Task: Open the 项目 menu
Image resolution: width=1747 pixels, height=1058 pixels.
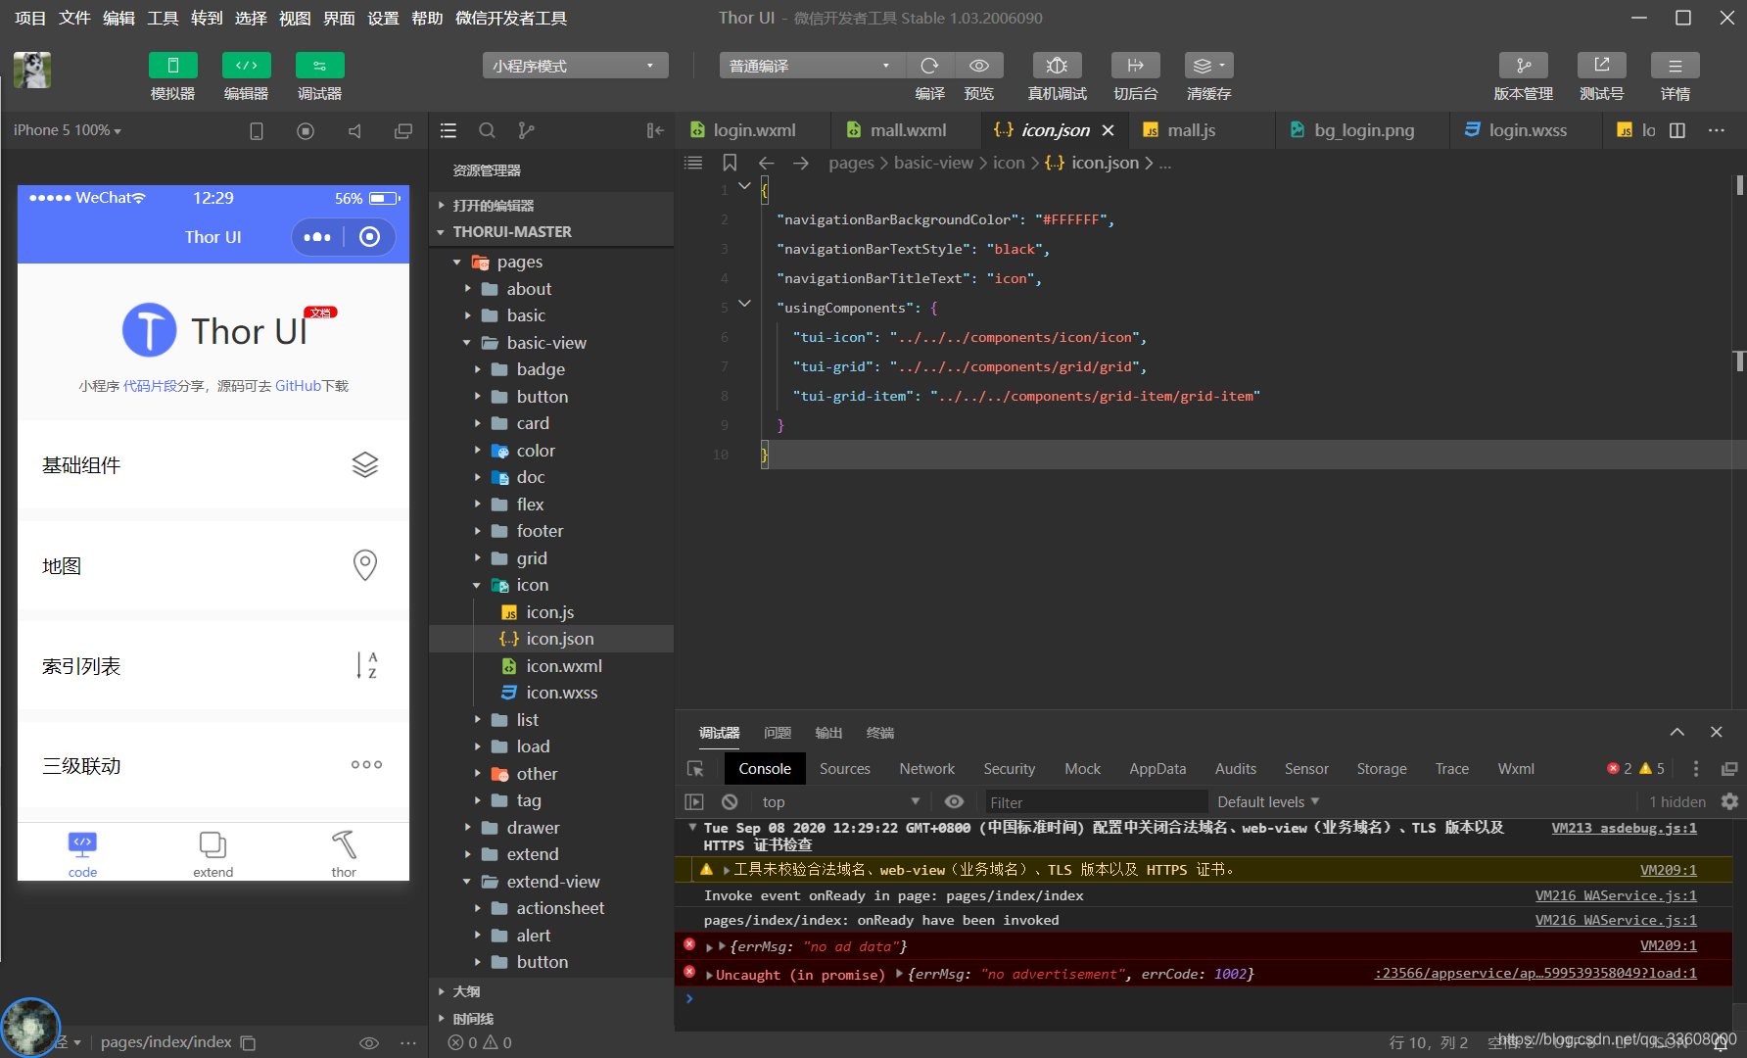Action: (30, 18)
